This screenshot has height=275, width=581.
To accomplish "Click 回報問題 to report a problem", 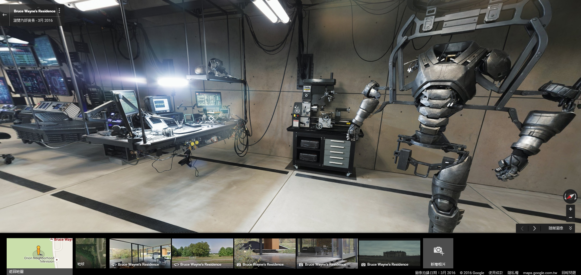I will click(x=569, y=273).
